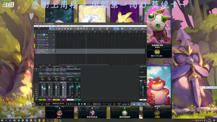Click the IQ quantize icon
This screenshot has height=122, width=217.
pyautogui.click(x=90, y=29)
